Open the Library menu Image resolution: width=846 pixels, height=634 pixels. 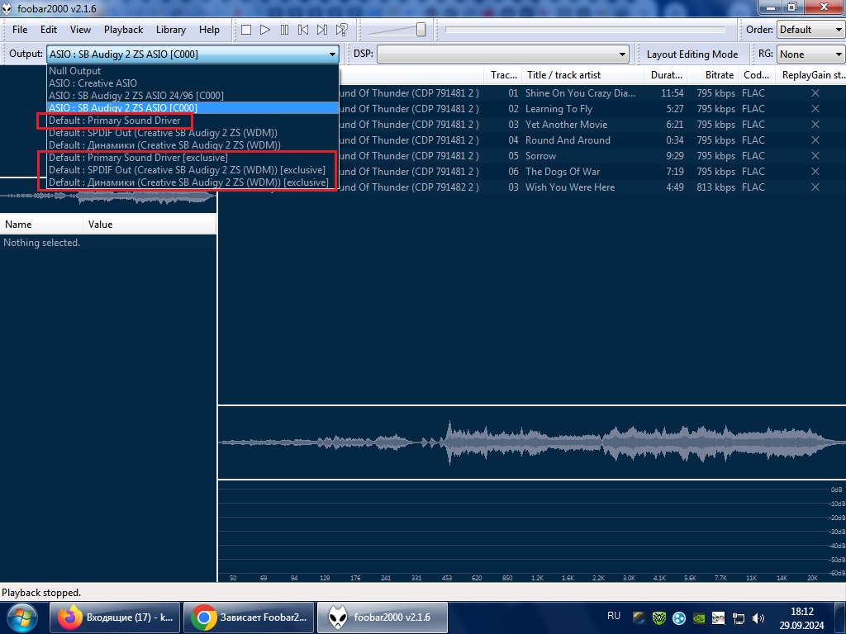170,30
